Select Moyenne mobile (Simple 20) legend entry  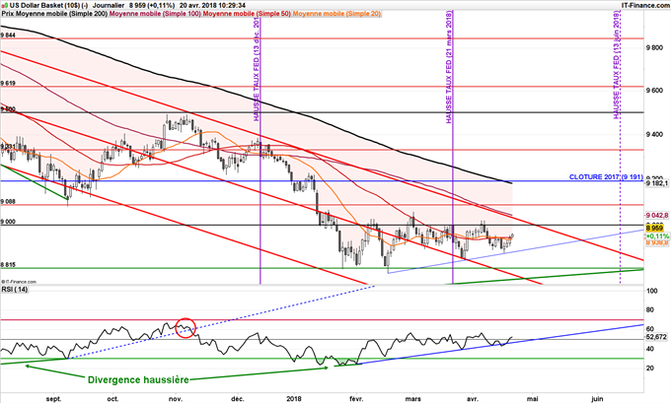[336, 14]
